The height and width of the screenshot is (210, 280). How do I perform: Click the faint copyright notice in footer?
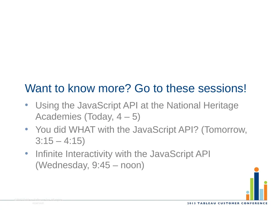(38, 201)
